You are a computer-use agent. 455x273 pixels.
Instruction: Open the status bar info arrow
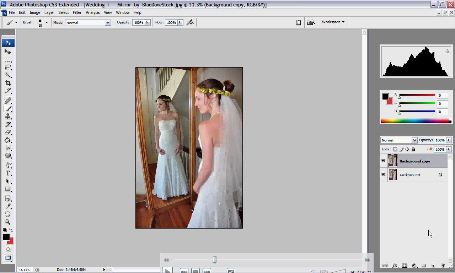104,270
